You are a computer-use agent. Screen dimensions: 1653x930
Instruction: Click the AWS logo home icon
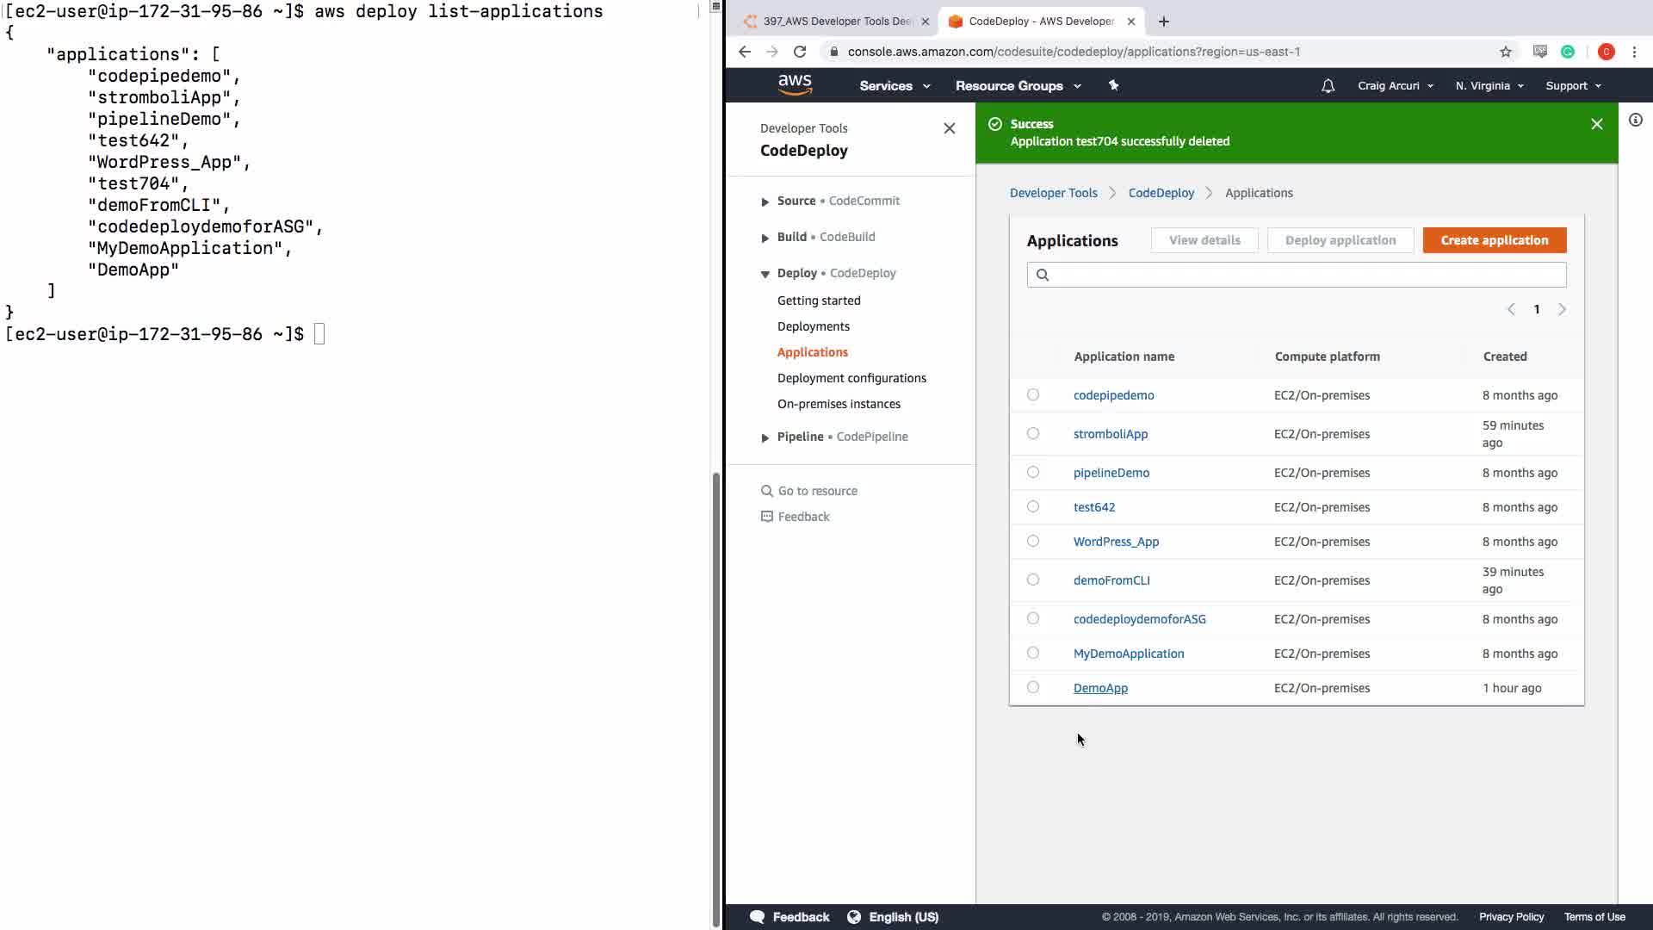coord(795,84)
